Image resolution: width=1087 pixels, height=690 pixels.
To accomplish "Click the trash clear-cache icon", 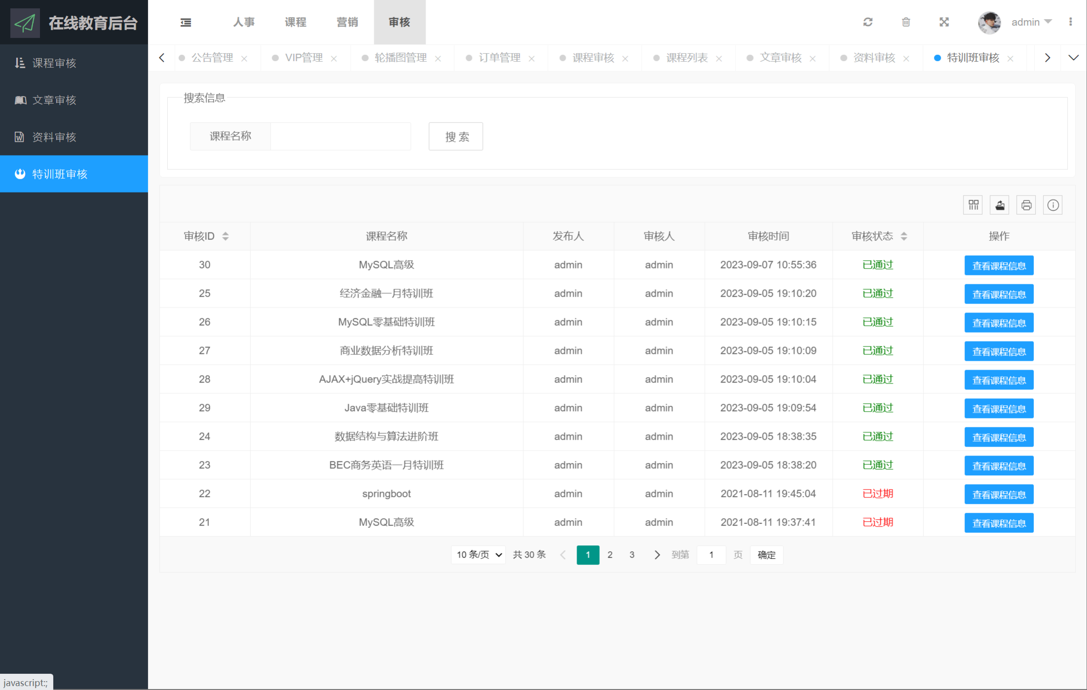I will tap(906, 22).
